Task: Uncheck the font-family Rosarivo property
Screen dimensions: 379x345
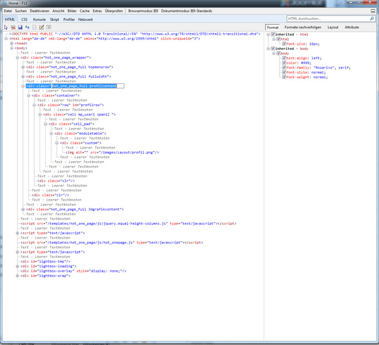Action: (x=284, y=67)
